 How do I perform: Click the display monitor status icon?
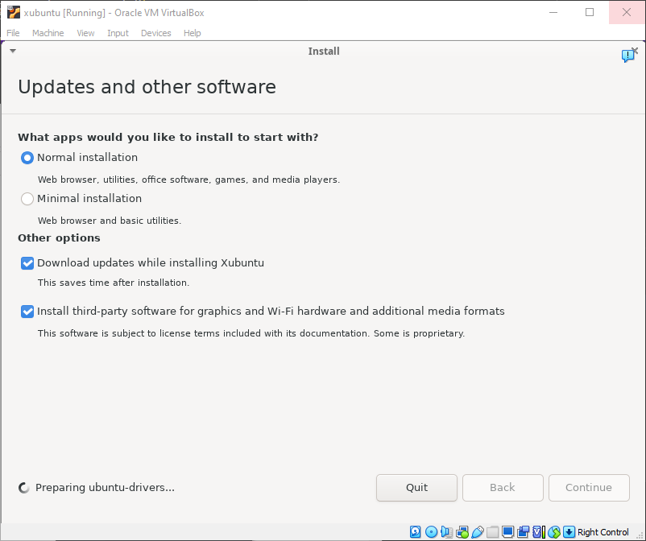(508, 532)
